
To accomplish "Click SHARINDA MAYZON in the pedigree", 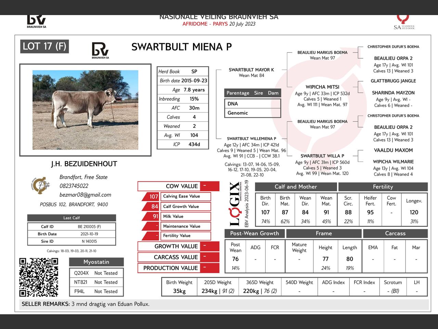I will pyautogui.click(x=394, y=93).
